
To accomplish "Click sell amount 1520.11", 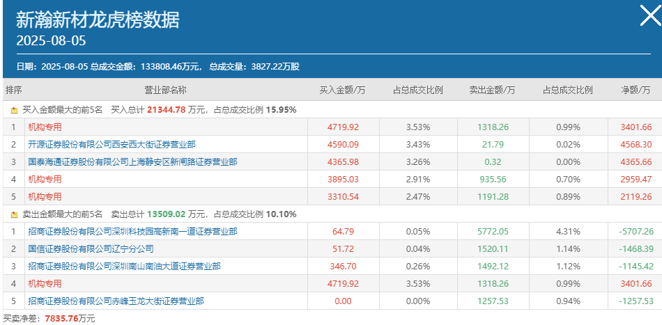I will (x=493, y=248).
